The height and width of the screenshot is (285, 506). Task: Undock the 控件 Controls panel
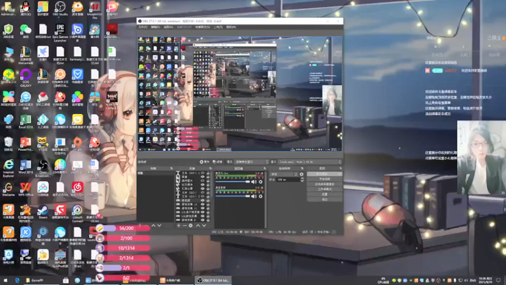340,168
